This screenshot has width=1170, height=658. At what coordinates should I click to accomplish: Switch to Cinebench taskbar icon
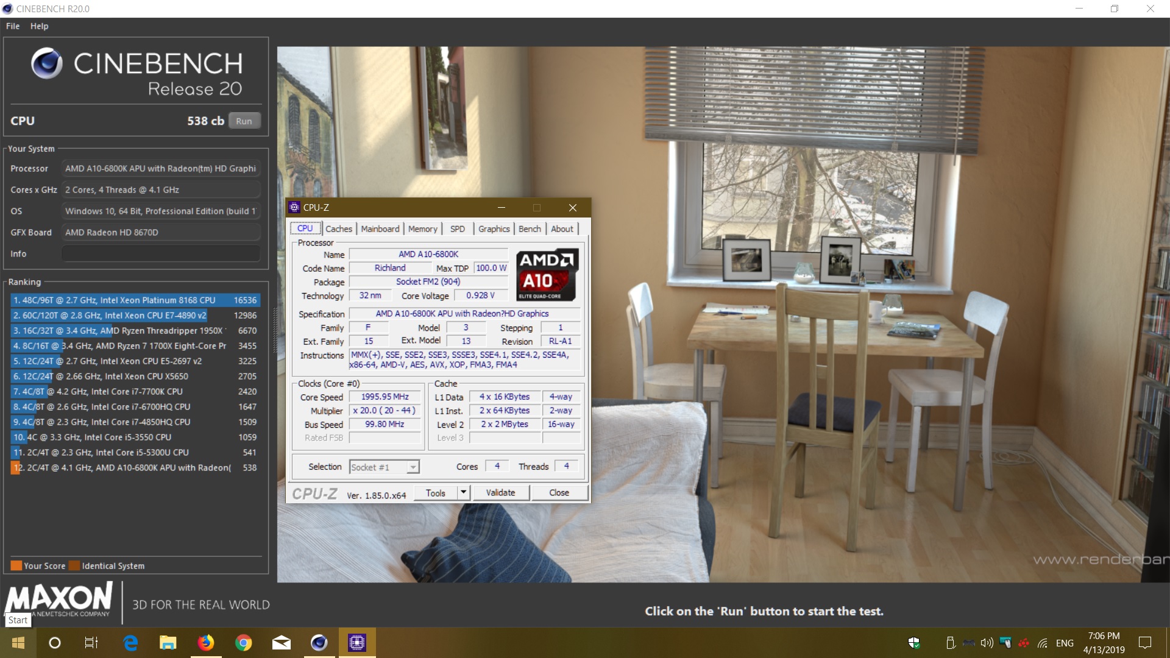pos(319,643)
